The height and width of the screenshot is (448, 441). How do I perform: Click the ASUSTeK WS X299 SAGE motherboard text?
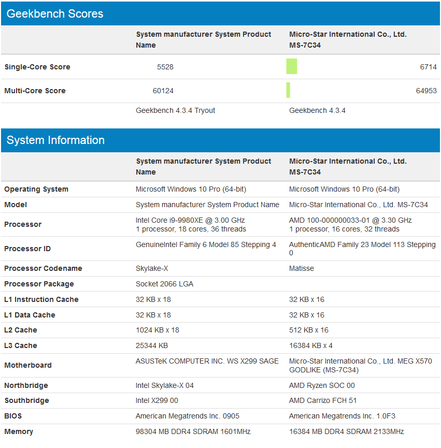point(207,361)
